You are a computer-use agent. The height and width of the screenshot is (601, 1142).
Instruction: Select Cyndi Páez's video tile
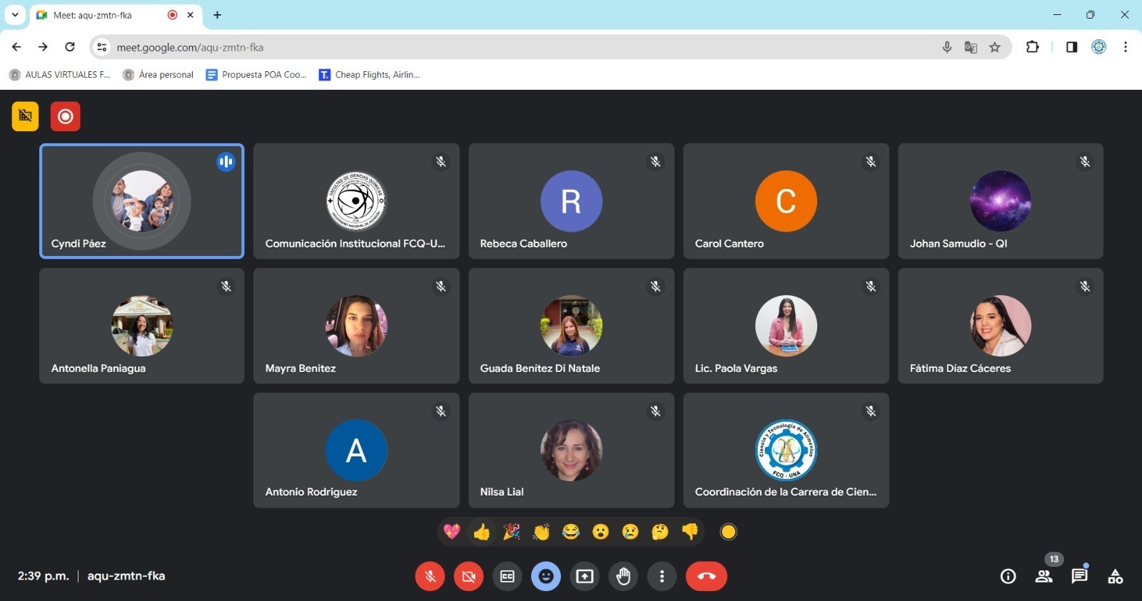(141, 201)
